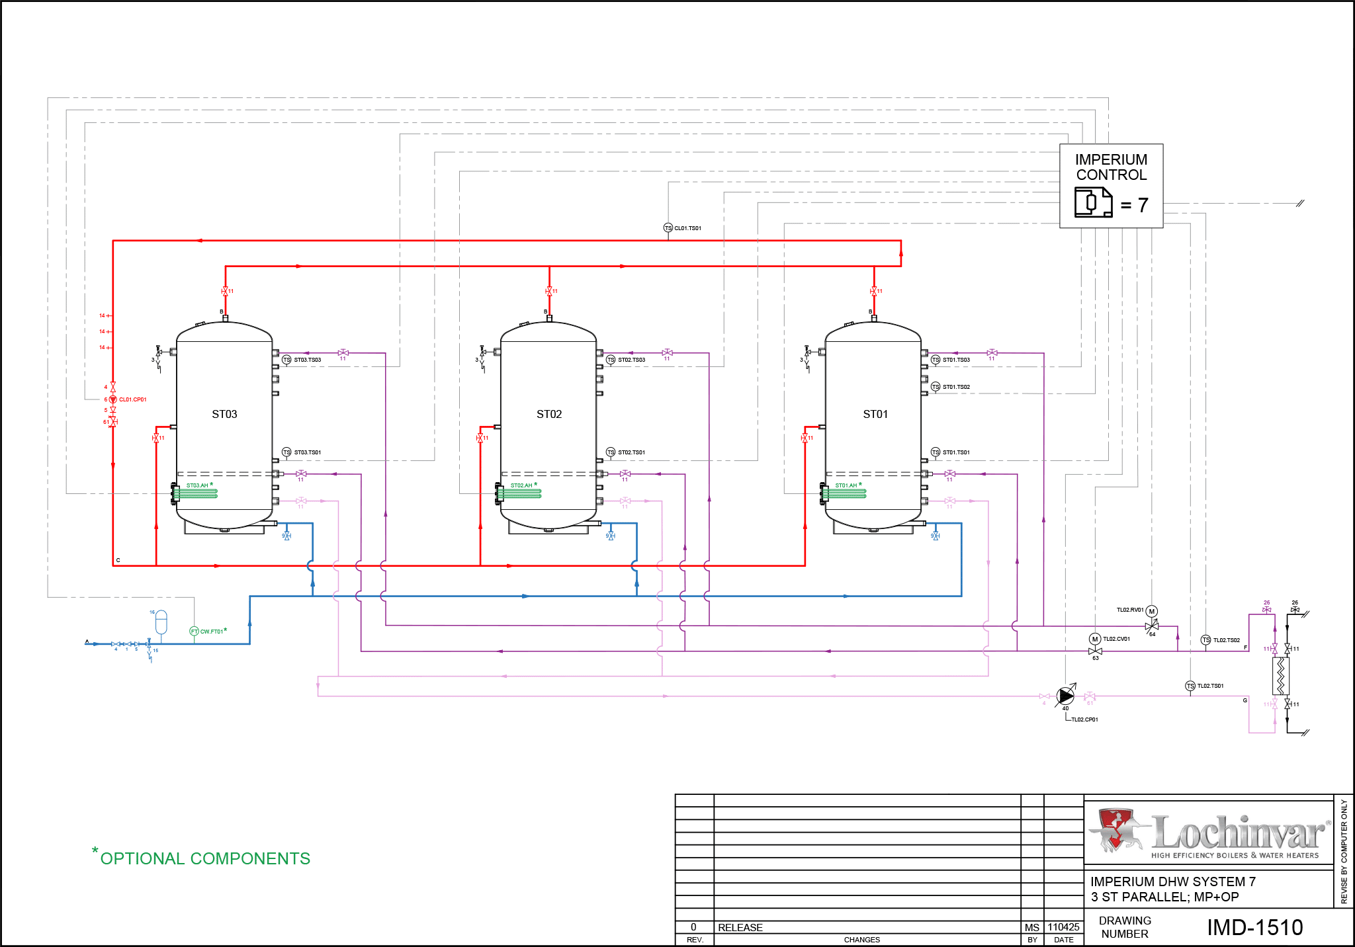Select the ST02.TS03 sensor symbol

611,360
